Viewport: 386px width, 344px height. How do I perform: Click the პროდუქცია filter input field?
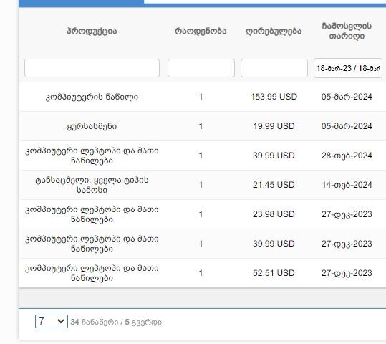[92, 68]
